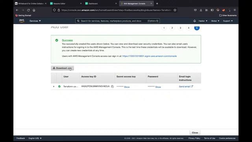Close the Dashboard tab
Image resolution: width=252 pixels, height=142 pixels.
click(x=116, y=4)
